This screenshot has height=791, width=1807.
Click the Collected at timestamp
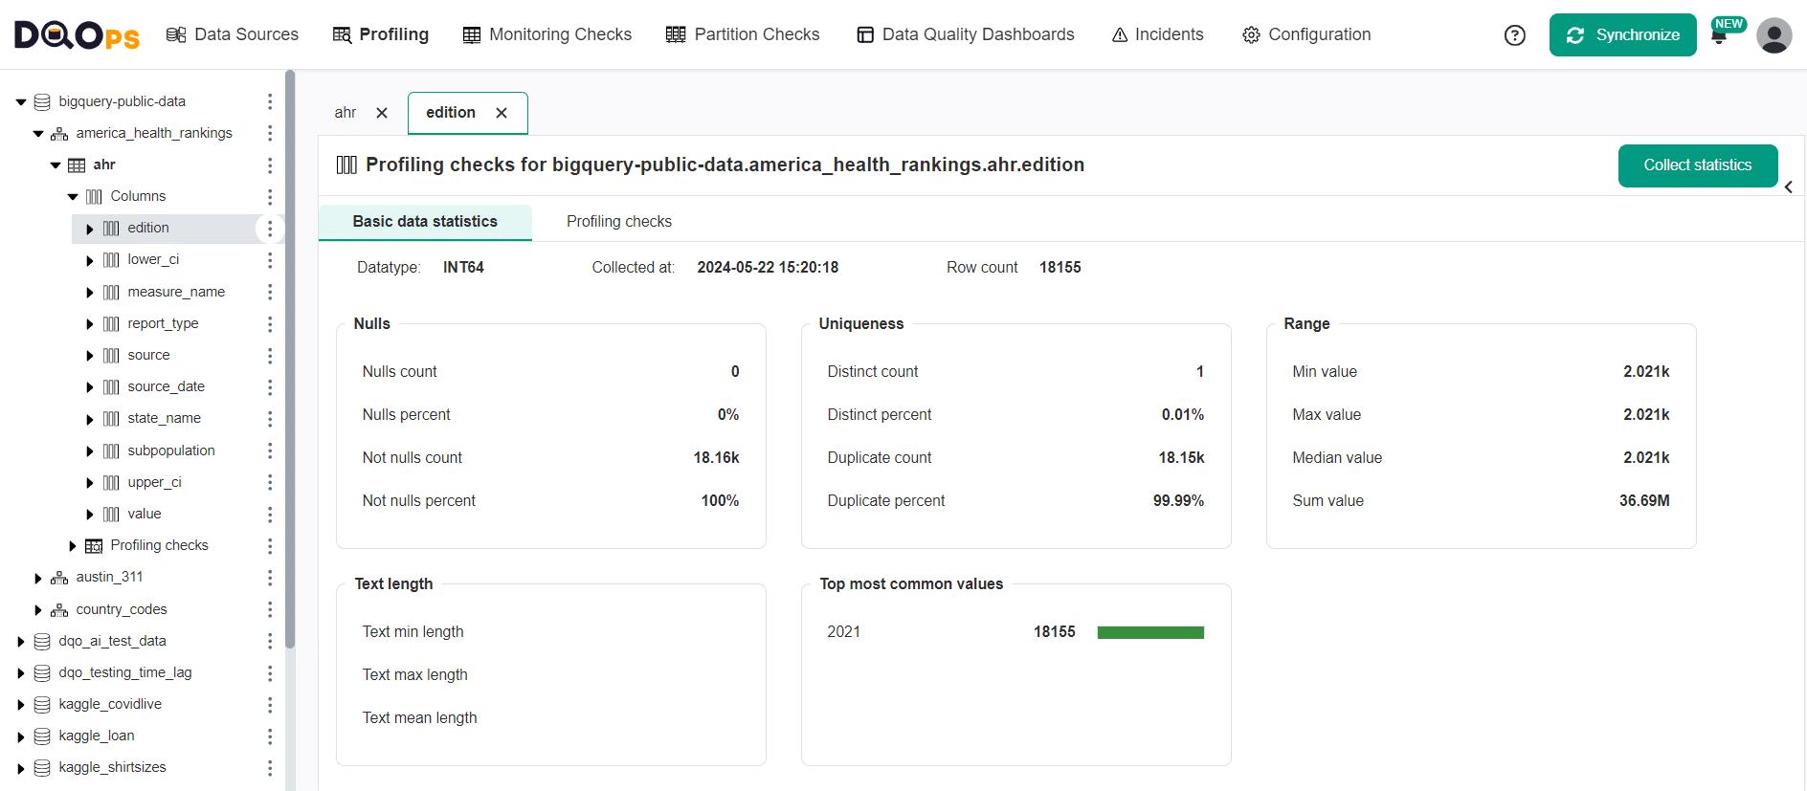pyautogui.click(x=768, y=267)
